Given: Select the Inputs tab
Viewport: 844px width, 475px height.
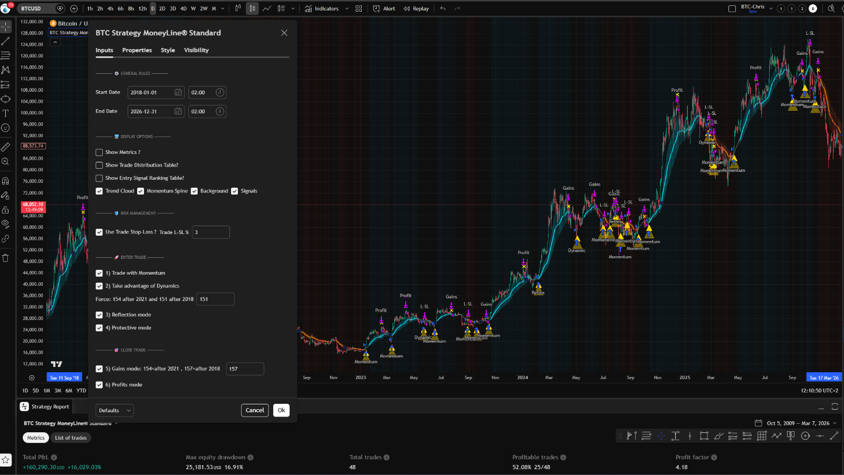Looking at the screenshot, I should point(104,50).
